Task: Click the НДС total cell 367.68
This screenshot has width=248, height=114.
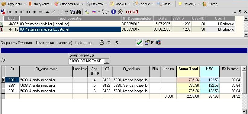Action: pos(210,96)
